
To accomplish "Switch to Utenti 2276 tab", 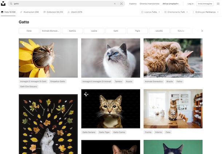I will pos(75,12).
